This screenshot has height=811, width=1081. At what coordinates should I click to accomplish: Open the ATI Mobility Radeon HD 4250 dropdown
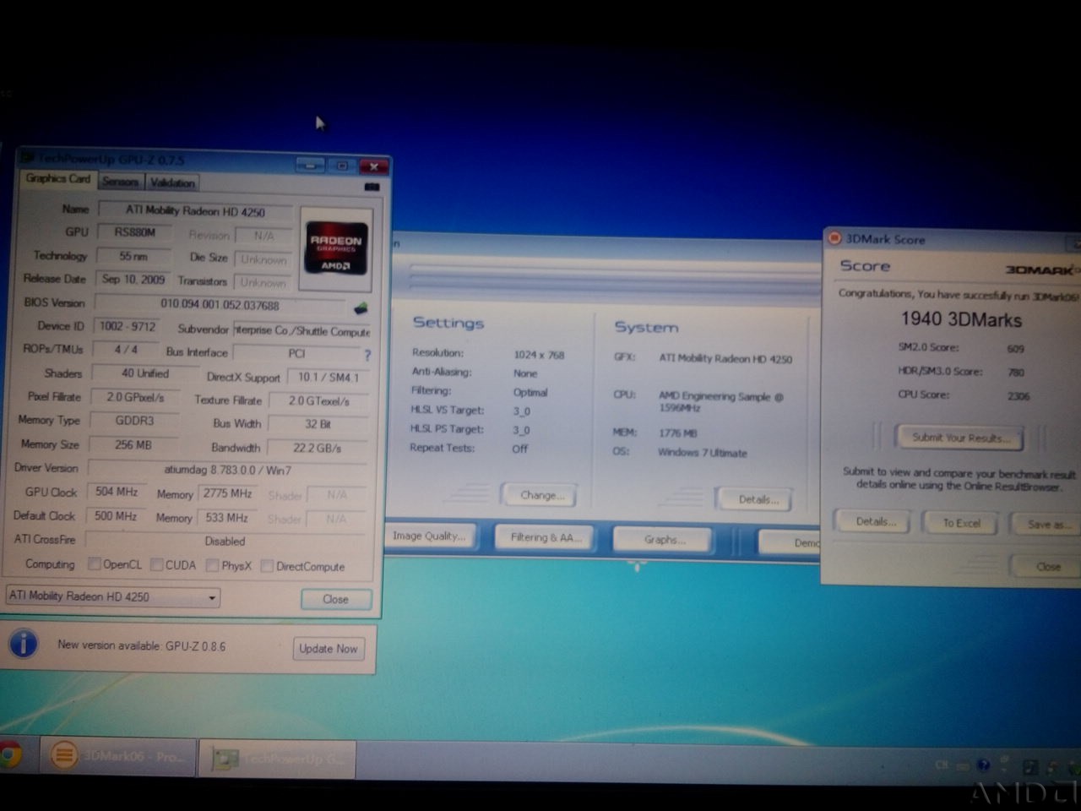pos(112,596)
